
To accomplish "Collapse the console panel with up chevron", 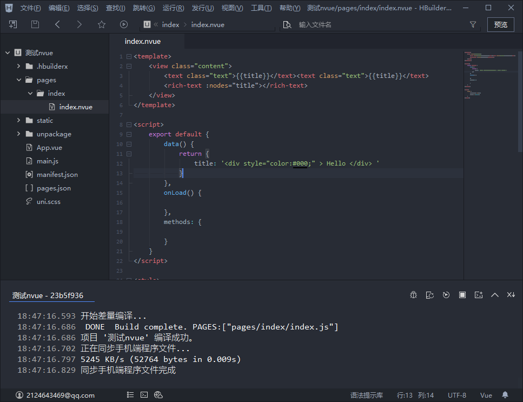I will pyautogui.click(x=495, y=295).
